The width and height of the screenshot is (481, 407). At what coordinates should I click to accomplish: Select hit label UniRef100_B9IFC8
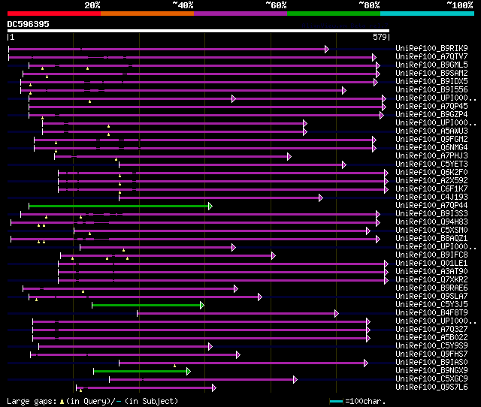(431, 255)
